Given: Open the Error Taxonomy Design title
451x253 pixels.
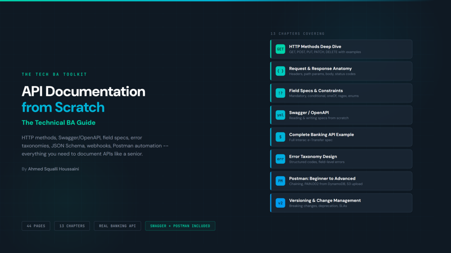Looking at the screenshot, I should [313, 157].
